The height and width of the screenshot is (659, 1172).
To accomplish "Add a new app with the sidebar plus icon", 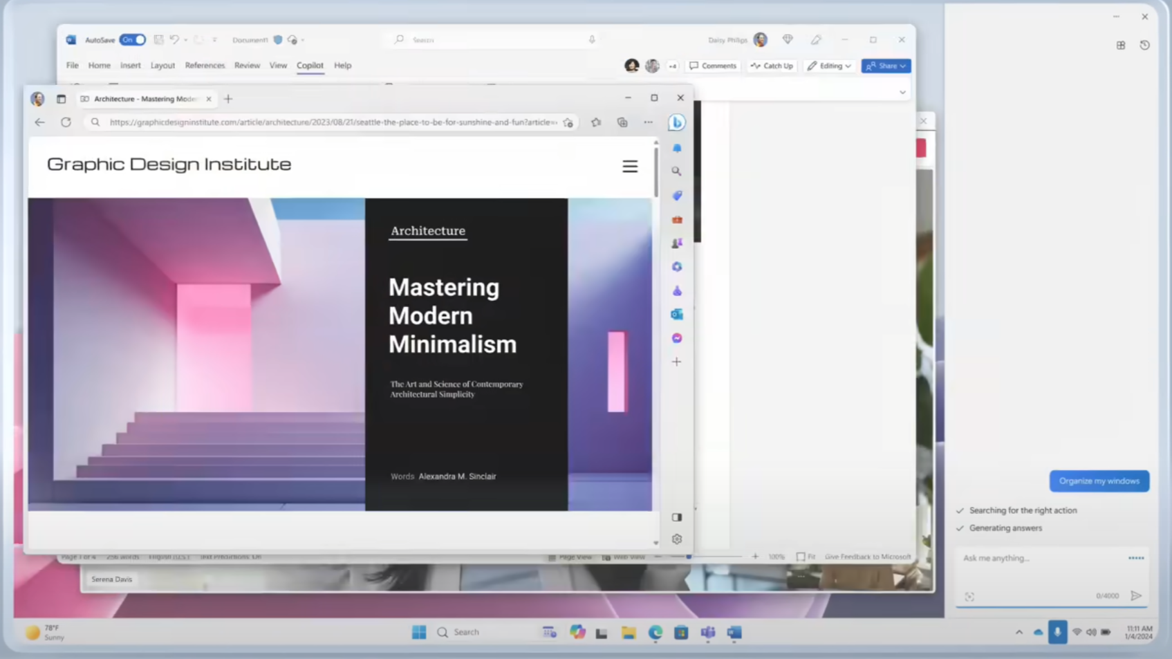I will pos(677,362).
